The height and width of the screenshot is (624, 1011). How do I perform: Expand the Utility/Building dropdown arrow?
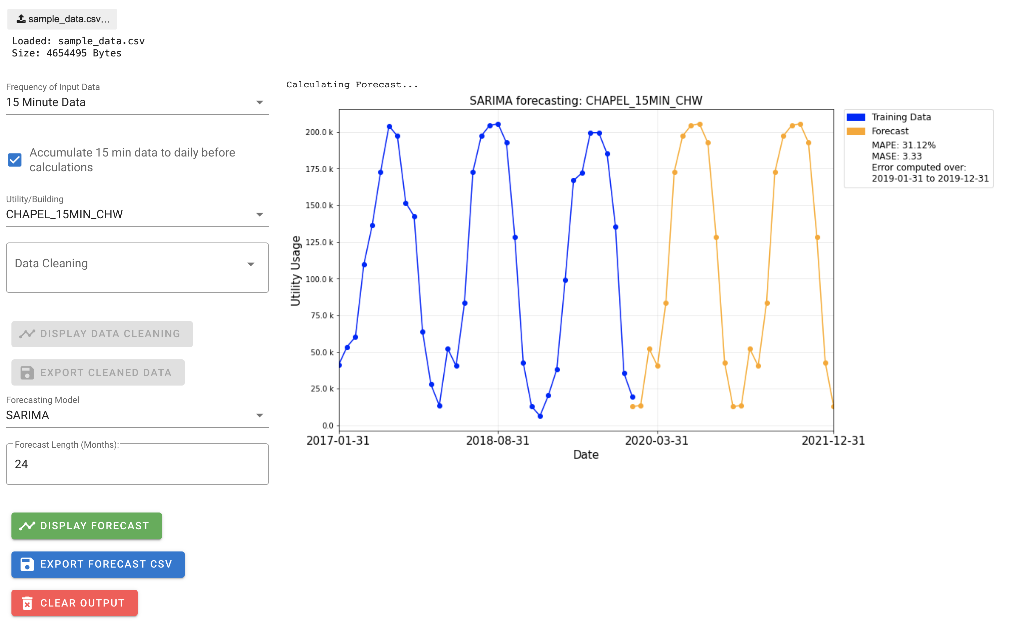pos(259,215)
